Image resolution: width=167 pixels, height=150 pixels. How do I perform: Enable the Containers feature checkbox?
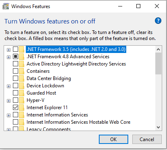coord(15,71)
